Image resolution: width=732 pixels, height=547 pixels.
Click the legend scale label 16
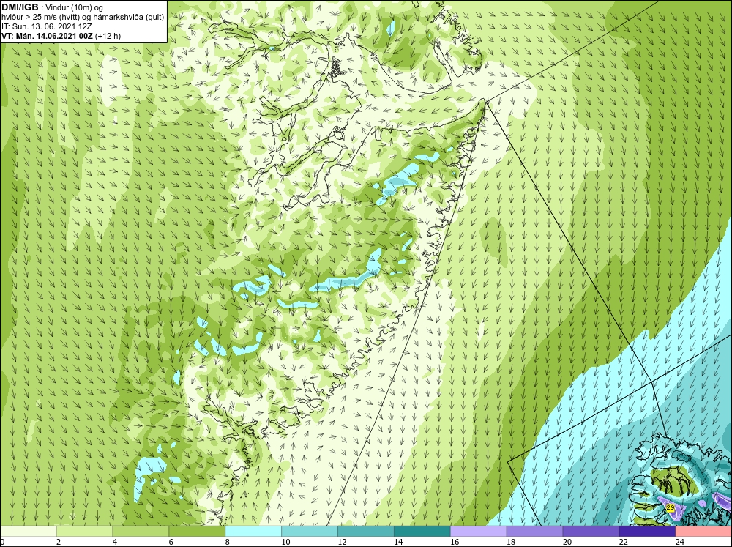[x=455, y=542]
